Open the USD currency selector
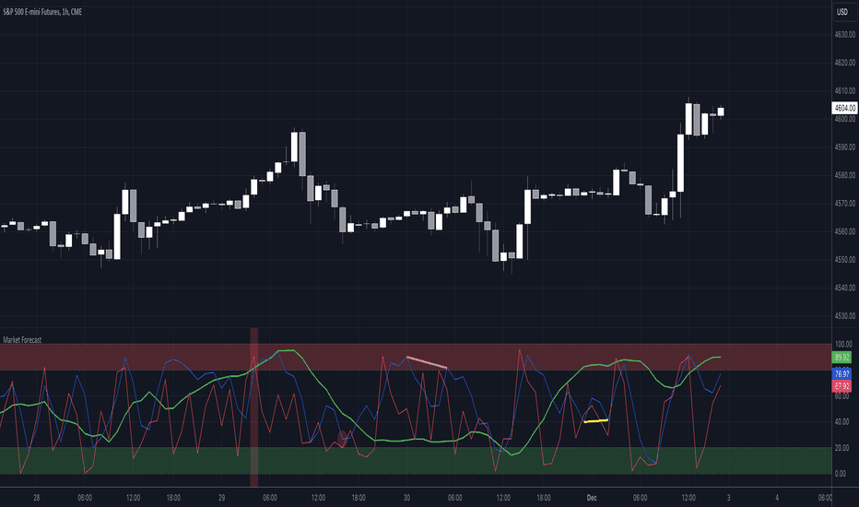Screen dimensions: 859x507 click(842, 11)
